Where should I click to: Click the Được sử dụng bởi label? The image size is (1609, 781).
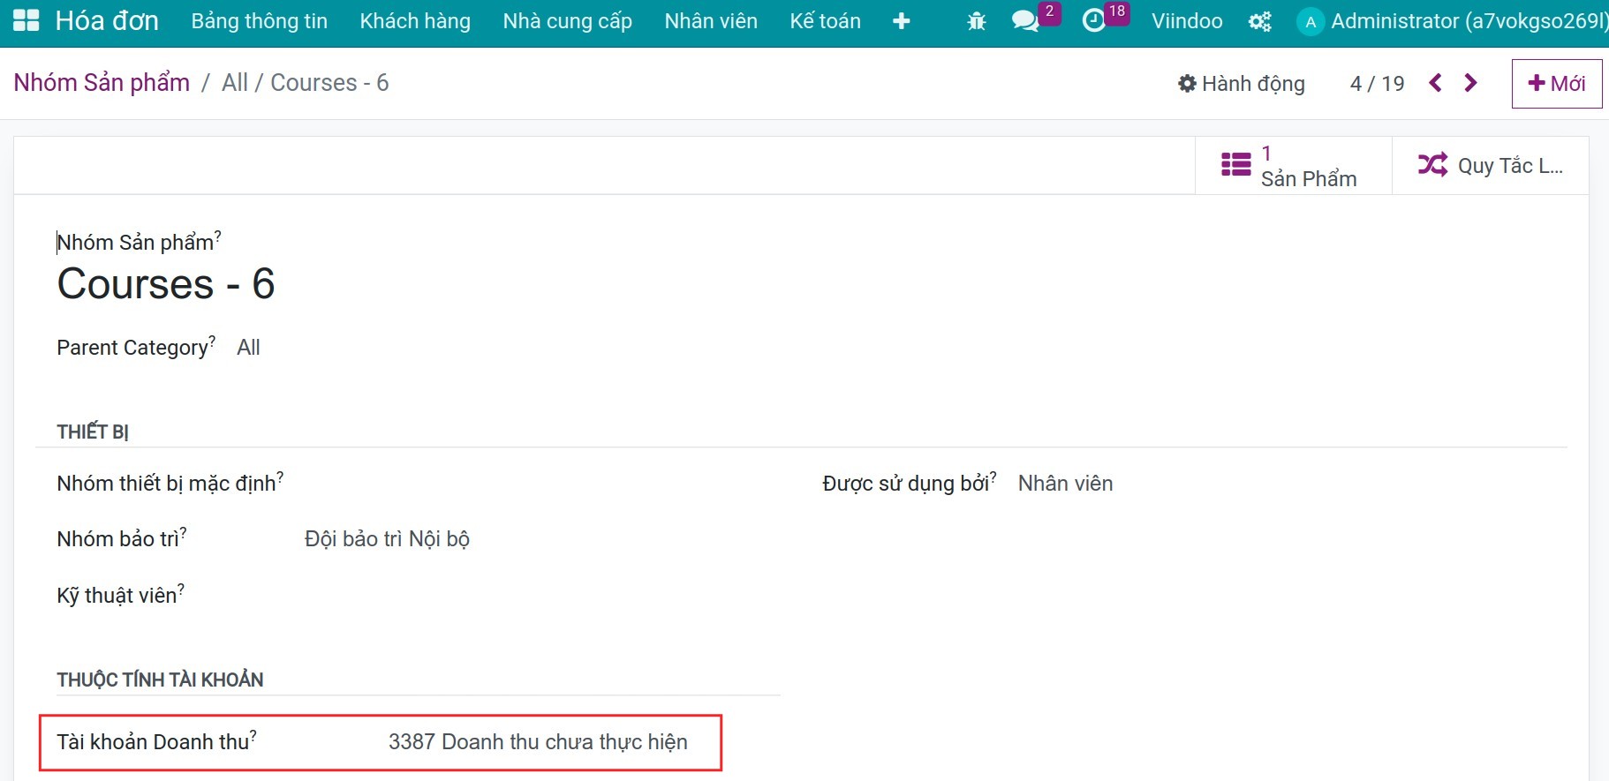pyautogui.click(x=910, y=483)
